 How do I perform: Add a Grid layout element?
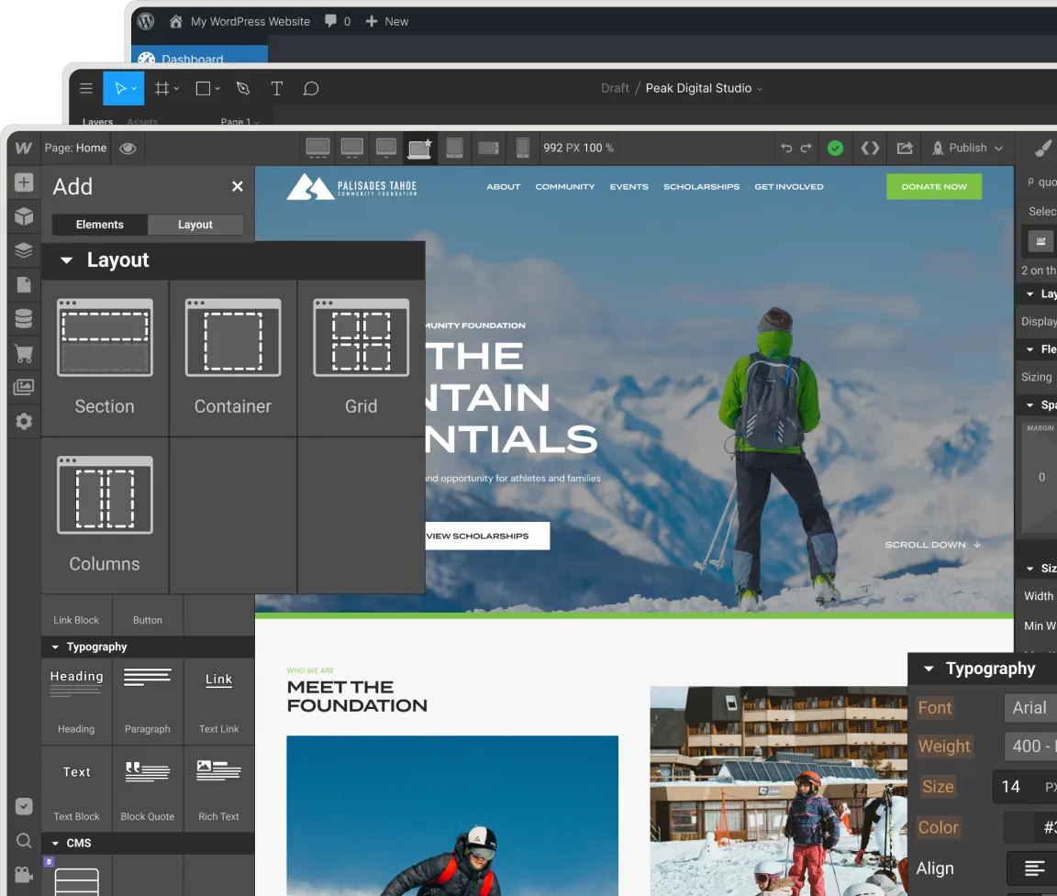point(362,359)
